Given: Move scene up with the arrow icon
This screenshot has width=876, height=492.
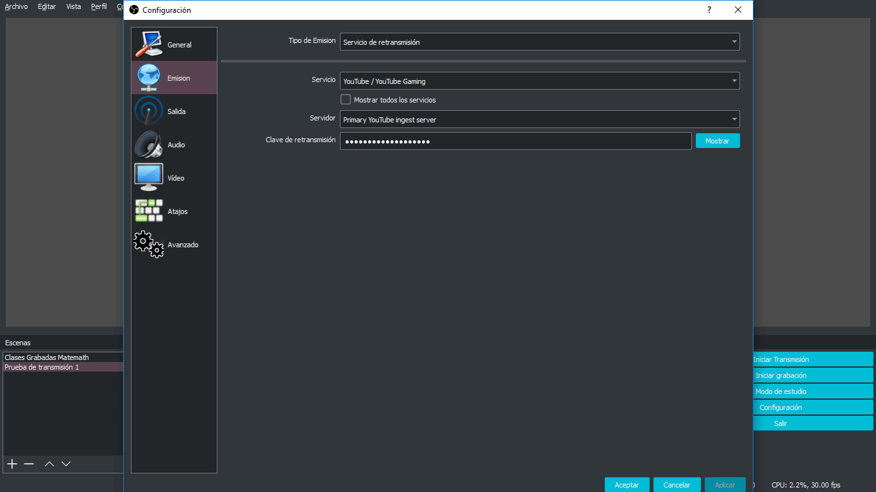Looking at the screenshot, I should [49, 463].
